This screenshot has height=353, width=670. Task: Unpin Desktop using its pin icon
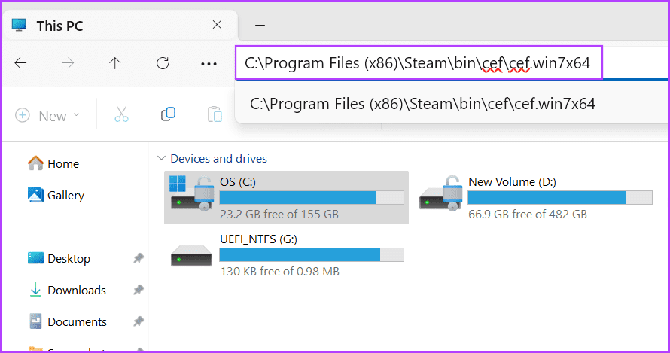coord(138,258)
